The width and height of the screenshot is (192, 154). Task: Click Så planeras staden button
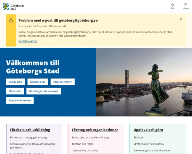(x=20, y=100)
